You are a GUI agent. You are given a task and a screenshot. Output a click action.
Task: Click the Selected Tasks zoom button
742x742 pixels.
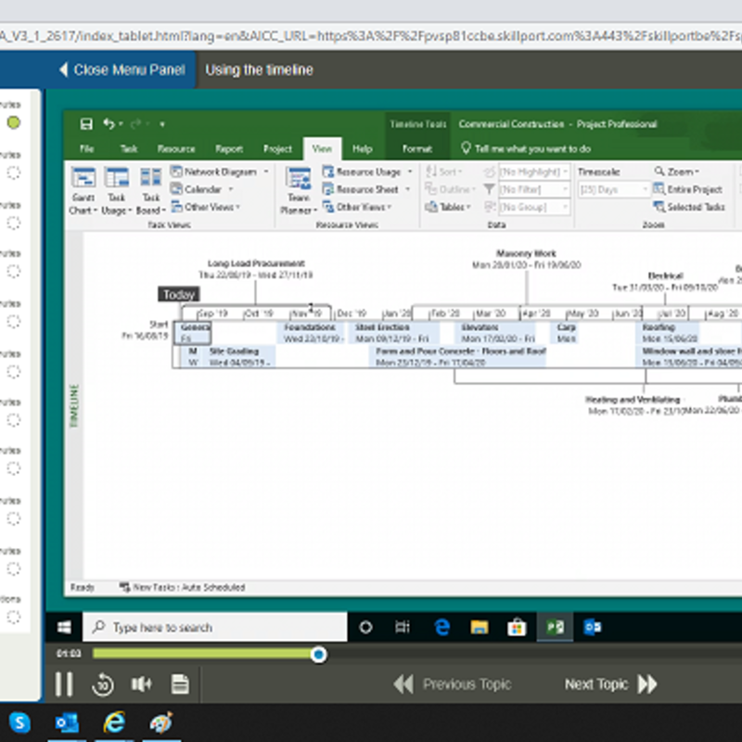[x=689, y=207]
